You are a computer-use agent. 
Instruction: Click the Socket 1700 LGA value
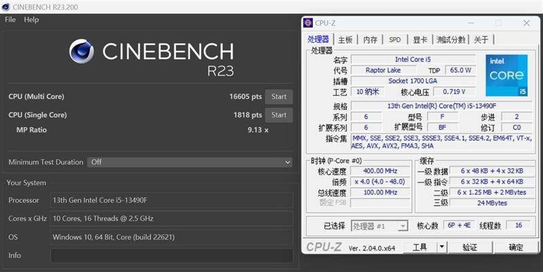click(x=413, y=81)
